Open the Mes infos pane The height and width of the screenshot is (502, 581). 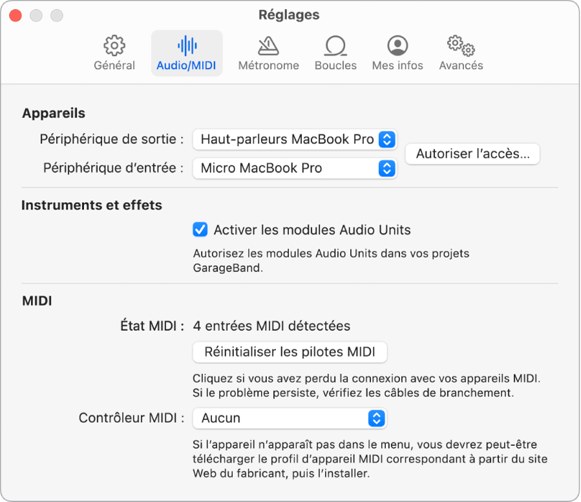[397, 52]
